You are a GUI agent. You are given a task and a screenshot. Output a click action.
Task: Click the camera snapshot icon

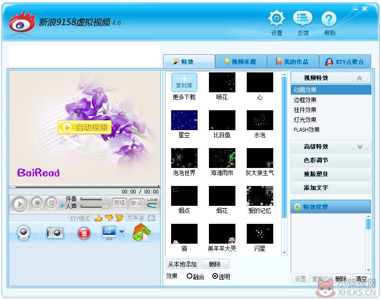click(55, 233)
